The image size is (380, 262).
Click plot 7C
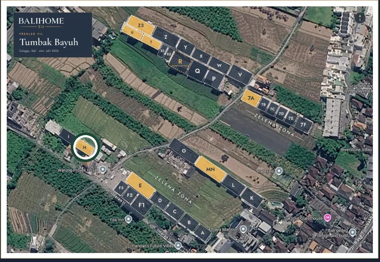pyautogui.click(x=272, y=109)
